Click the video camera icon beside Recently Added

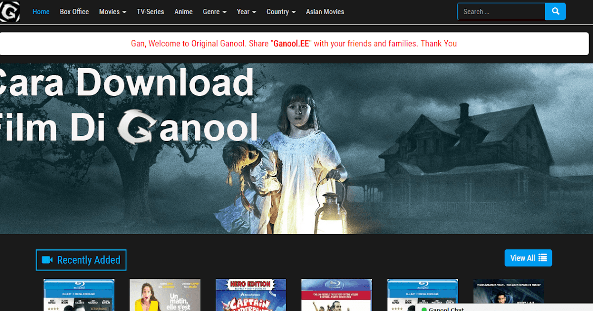(47, 260)
